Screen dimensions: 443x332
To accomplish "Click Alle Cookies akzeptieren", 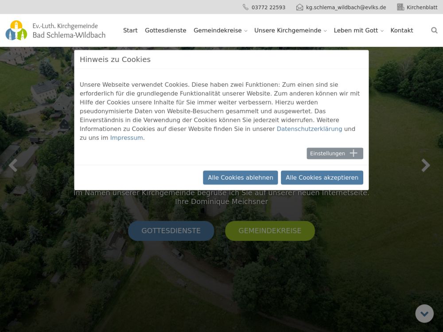I will [322, 178].
